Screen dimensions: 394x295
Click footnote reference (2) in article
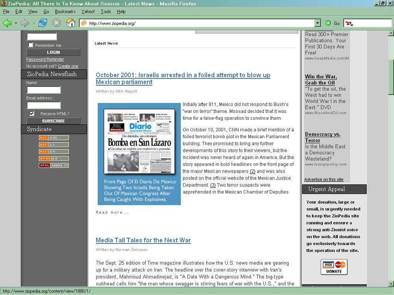tap(252, 171)
